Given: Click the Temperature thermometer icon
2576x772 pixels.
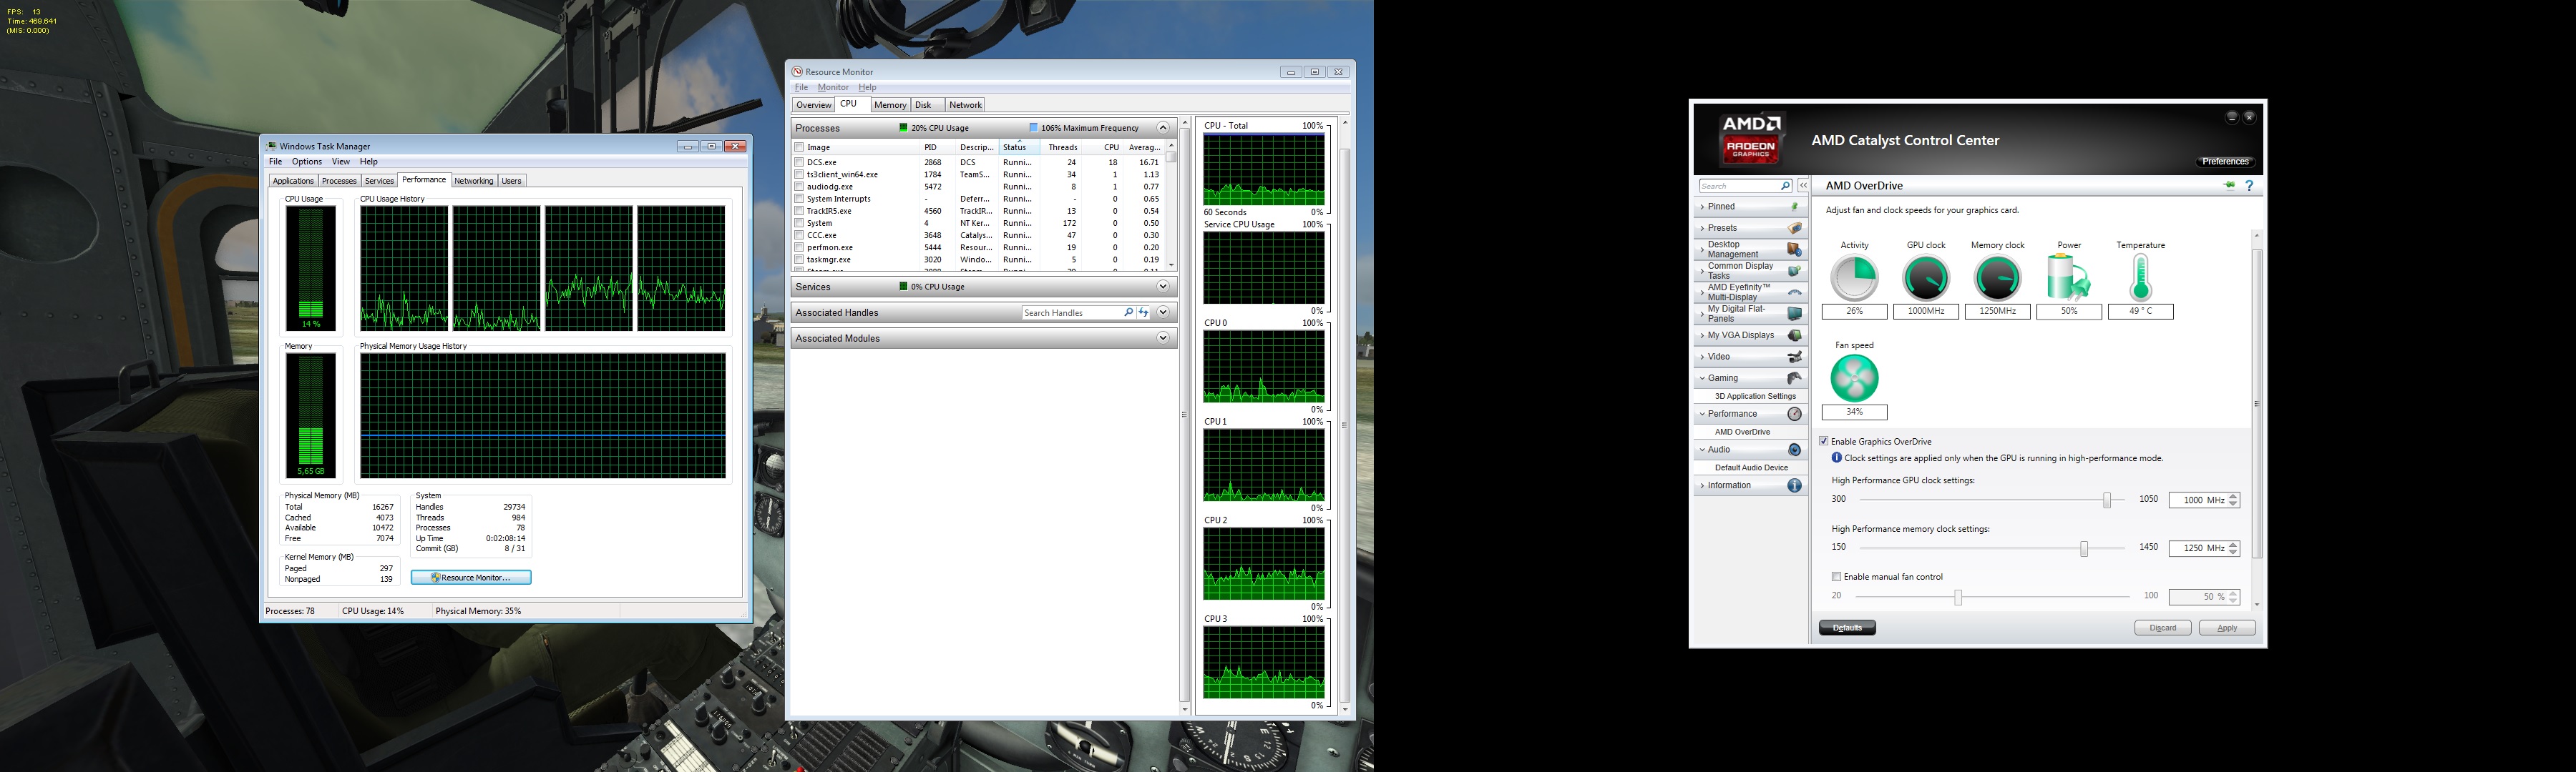Looking at the screenshot, I should (2140, 277).
